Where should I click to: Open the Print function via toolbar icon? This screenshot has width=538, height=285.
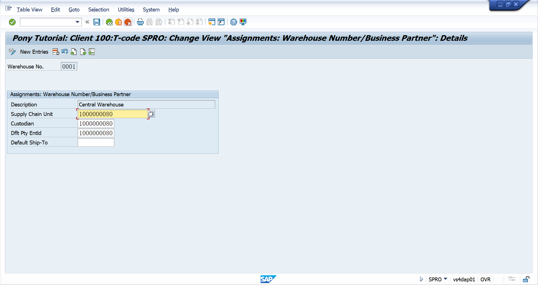tap(140, 22)
